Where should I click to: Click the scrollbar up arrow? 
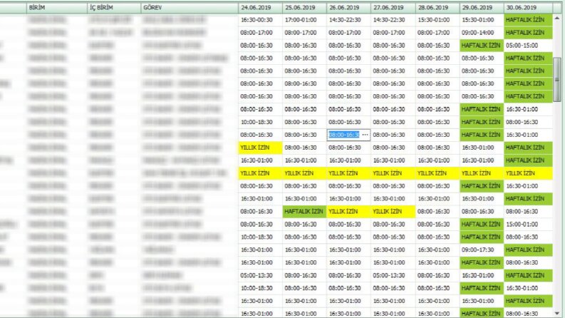[557, 18]
